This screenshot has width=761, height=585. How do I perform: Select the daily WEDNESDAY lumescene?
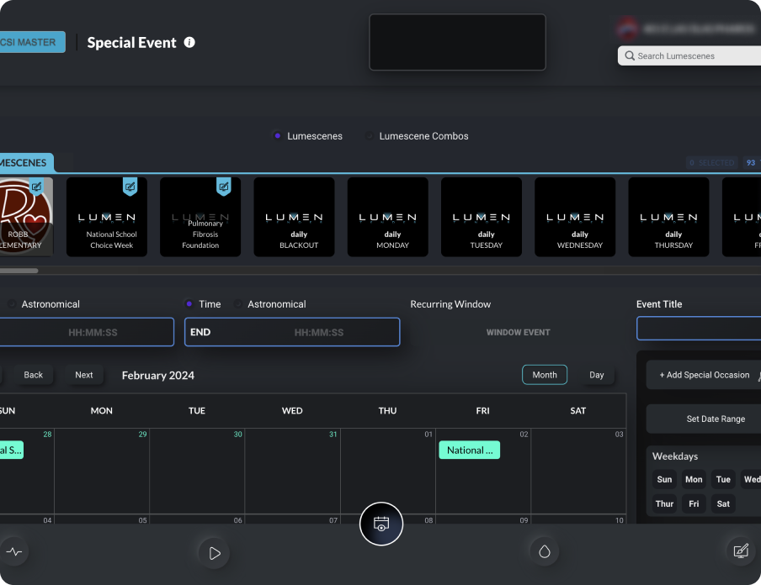click(x=575, y=217)
